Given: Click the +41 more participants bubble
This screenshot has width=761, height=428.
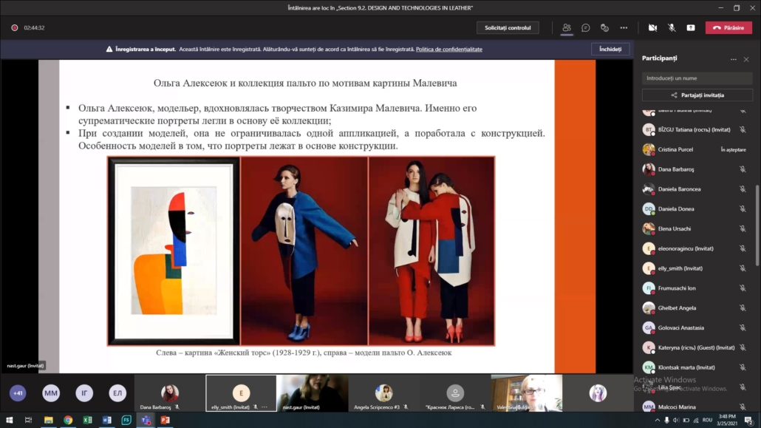Looking at the screenshot, I should (18, 393).
